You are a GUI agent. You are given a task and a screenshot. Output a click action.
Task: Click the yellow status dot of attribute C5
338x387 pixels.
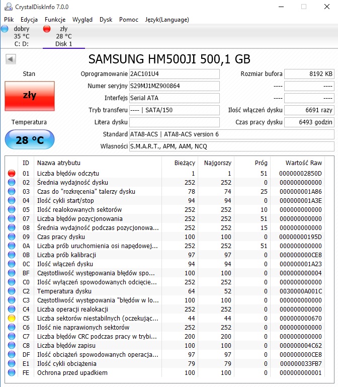[x=12, y=318]
